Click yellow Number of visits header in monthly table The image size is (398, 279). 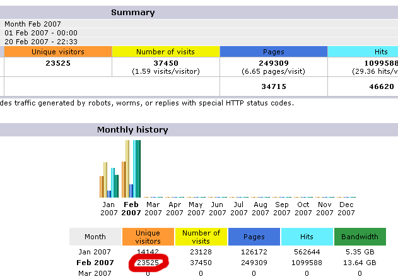[201, 237]
